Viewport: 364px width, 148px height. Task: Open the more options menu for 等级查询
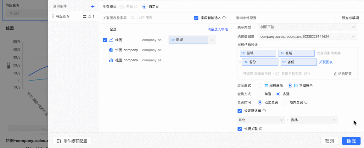click(x=93, y=17)
